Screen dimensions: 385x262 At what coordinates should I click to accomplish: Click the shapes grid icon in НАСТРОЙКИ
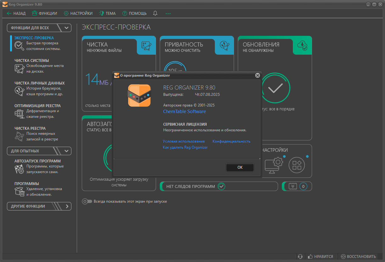point(297,165)
